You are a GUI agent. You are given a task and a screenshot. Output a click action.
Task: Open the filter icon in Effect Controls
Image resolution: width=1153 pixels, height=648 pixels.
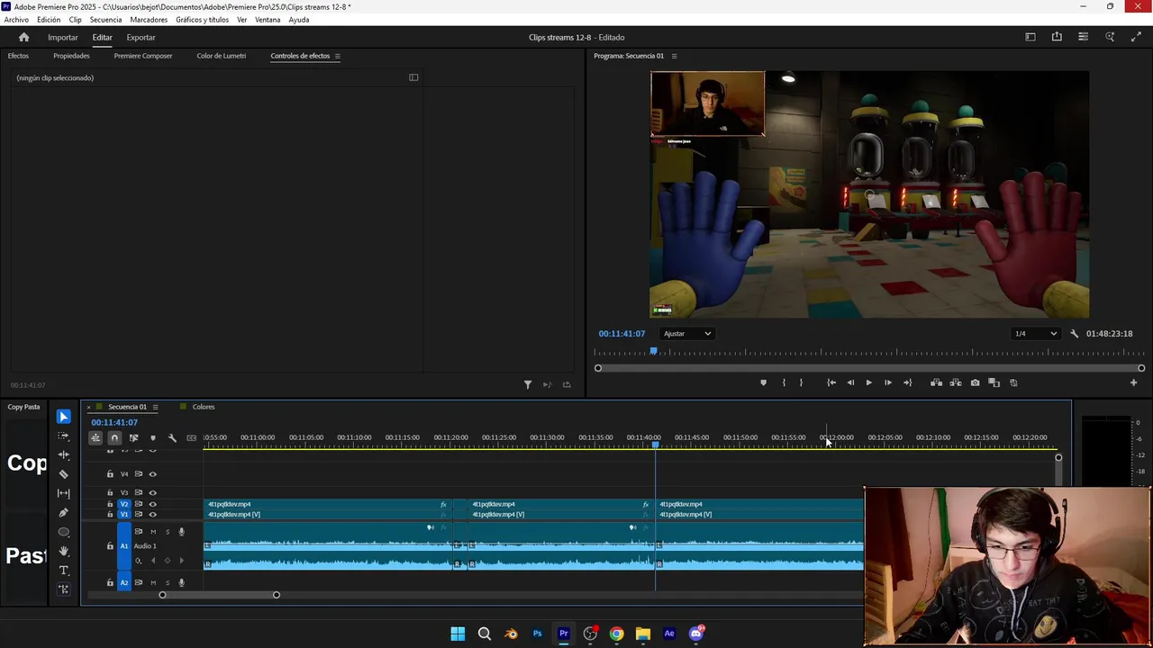point(528,384)
